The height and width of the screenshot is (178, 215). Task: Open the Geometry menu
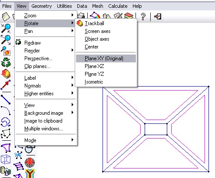[42, 6]
